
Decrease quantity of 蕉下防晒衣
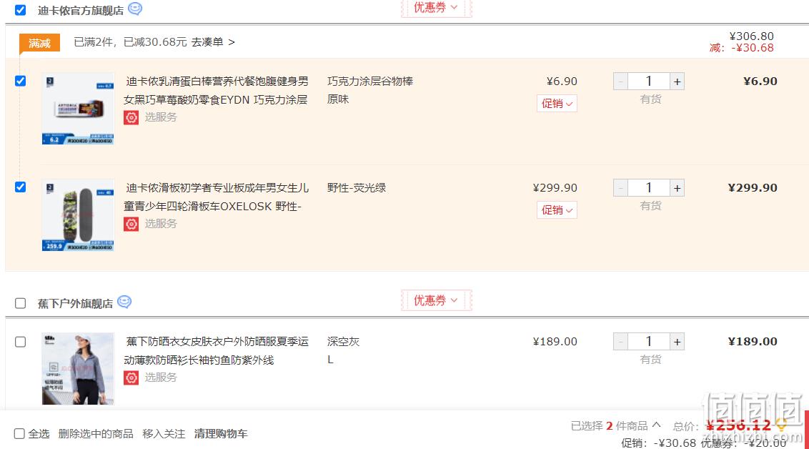point(620,342)
